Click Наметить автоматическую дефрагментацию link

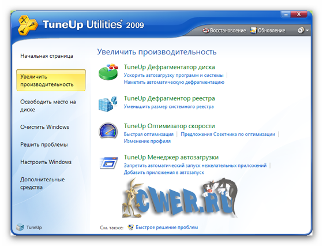point(174,82)
